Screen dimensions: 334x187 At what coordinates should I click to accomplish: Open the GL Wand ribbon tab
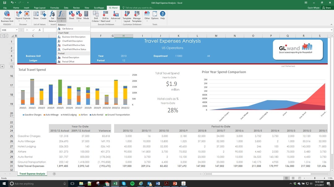coord(113,8)
